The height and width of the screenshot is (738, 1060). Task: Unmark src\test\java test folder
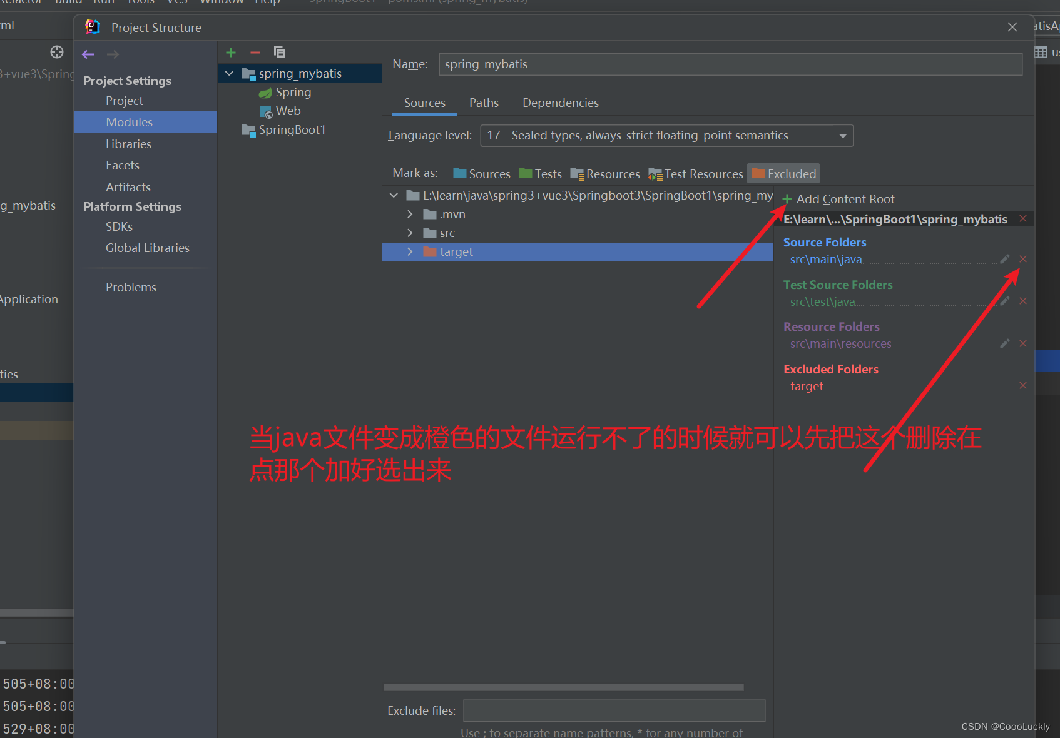tap(1023, 301)
